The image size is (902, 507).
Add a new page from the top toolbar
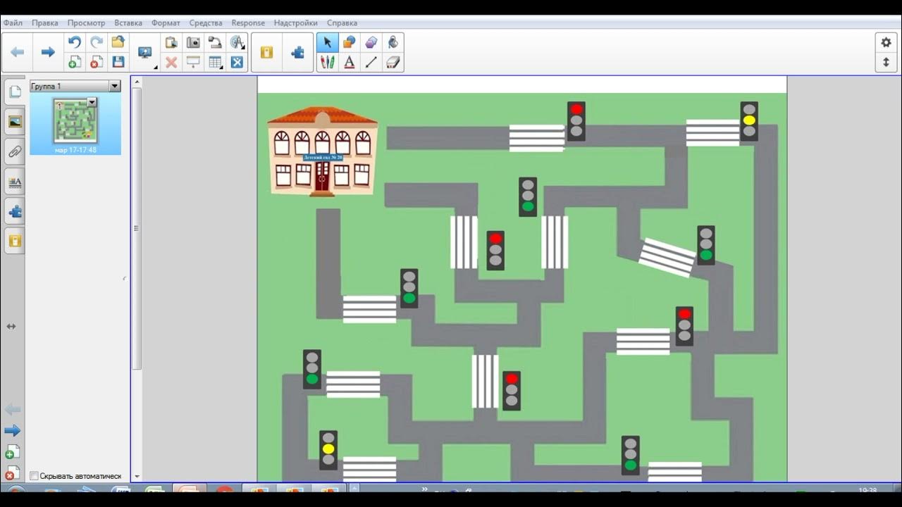click(x=75, y=63)
